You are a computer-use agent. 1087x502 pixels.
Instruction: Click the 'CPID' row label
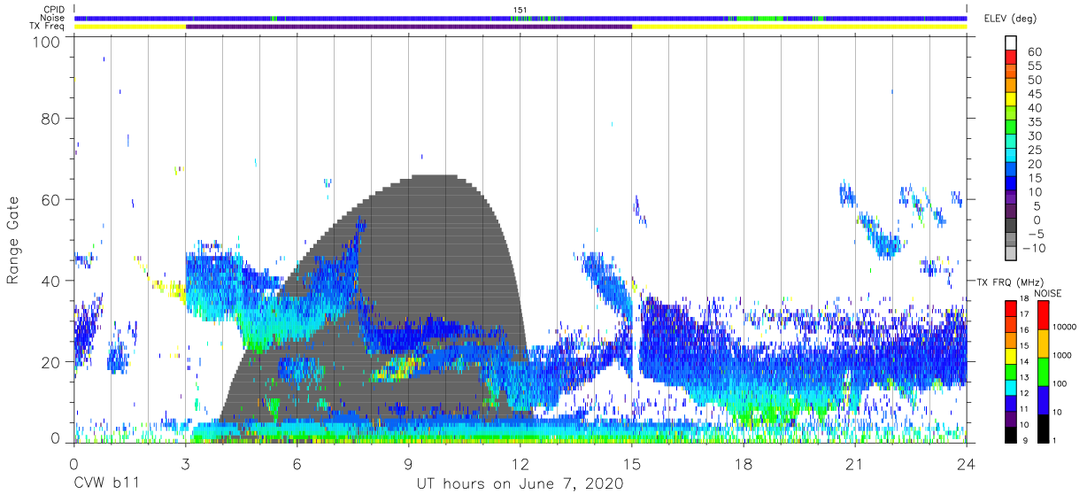pyautogui.click(x=54, y=10)
